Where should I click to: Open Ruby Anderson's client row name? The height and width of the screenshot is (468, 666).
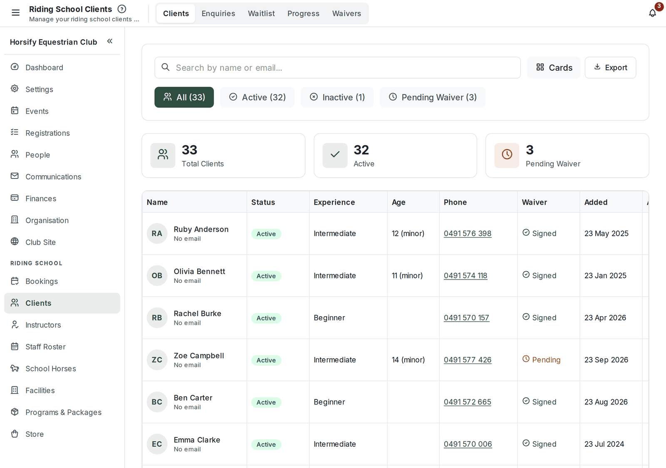(x=201, y=229)
